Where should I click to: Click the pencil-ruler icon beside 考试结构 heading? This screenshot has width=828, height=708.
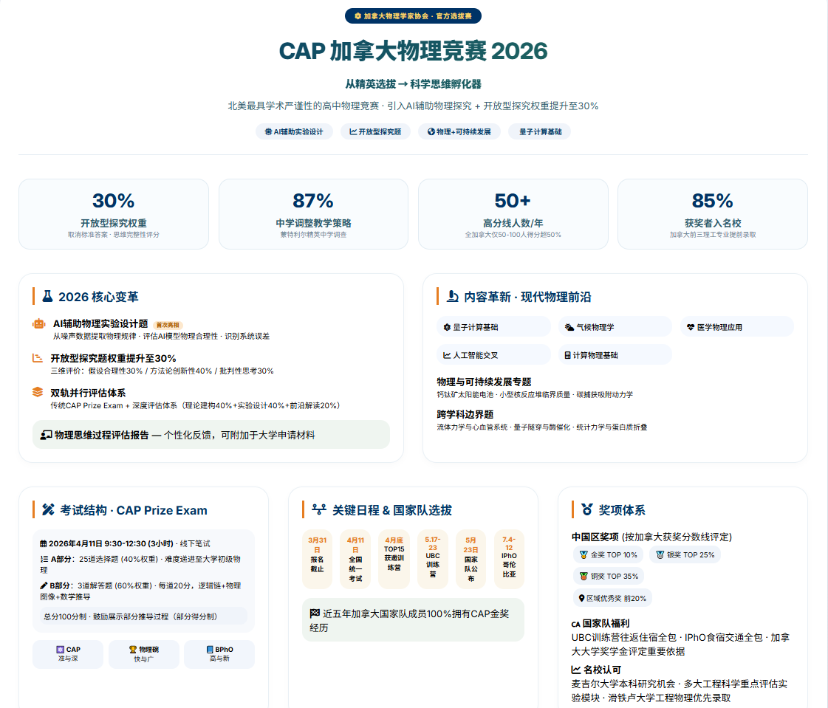pos(48,510)
